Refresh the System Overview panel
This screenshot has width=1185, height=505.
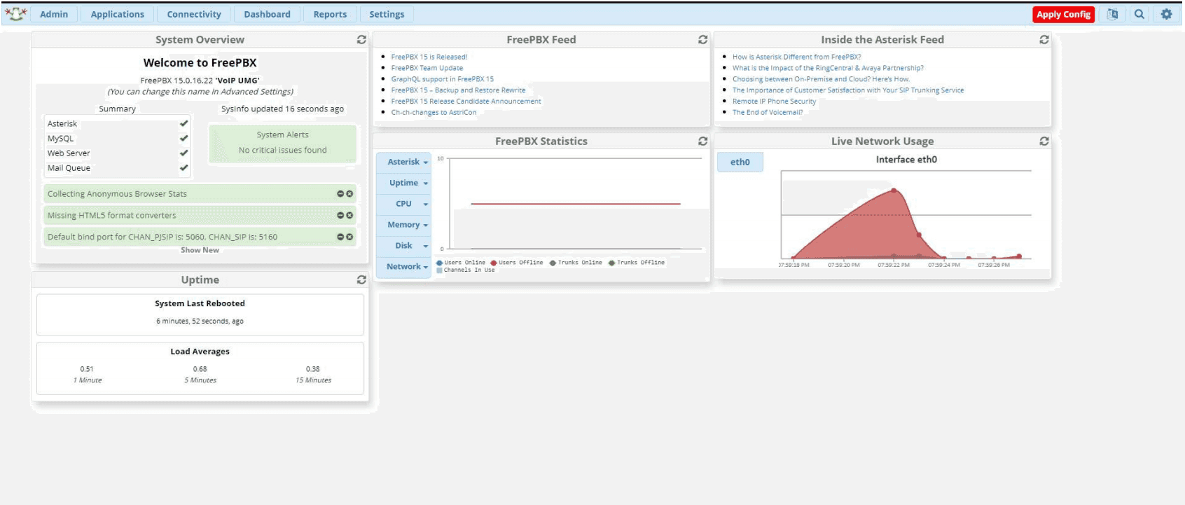361,40
